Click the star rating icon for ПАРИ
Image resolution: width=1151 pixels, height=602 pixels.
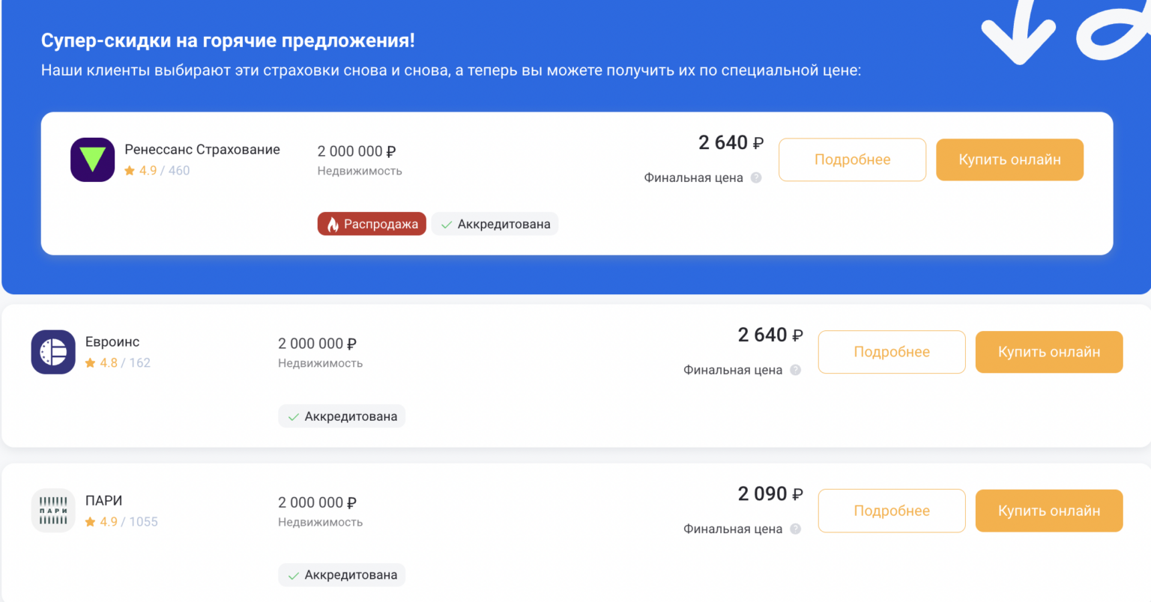91,522
